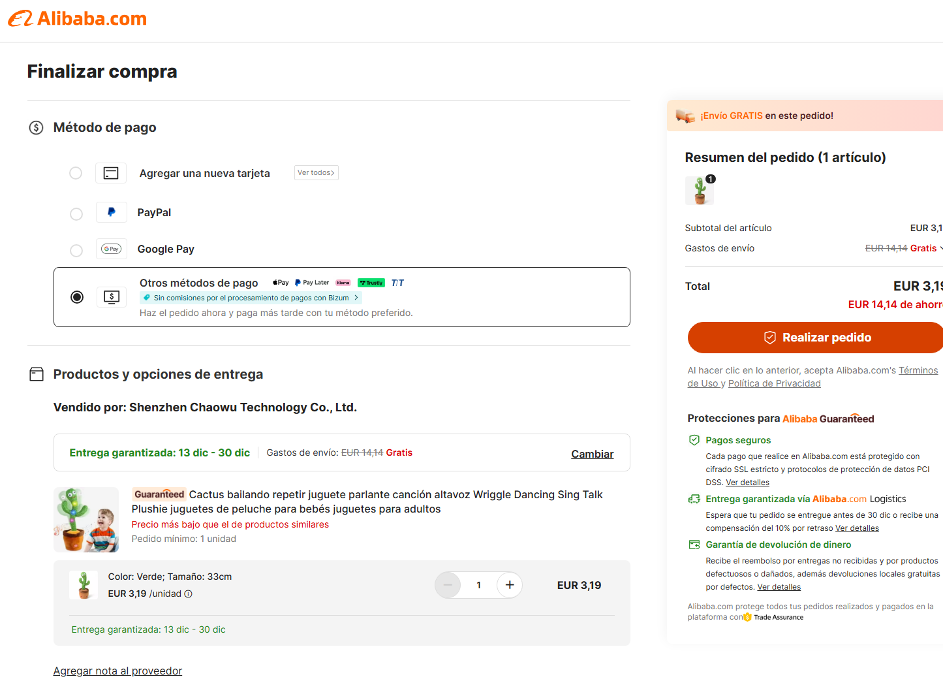Viewport: 943px width, 698px height.
Task: Open Agregar nota al proveedor link
Action: pos(117,671)
